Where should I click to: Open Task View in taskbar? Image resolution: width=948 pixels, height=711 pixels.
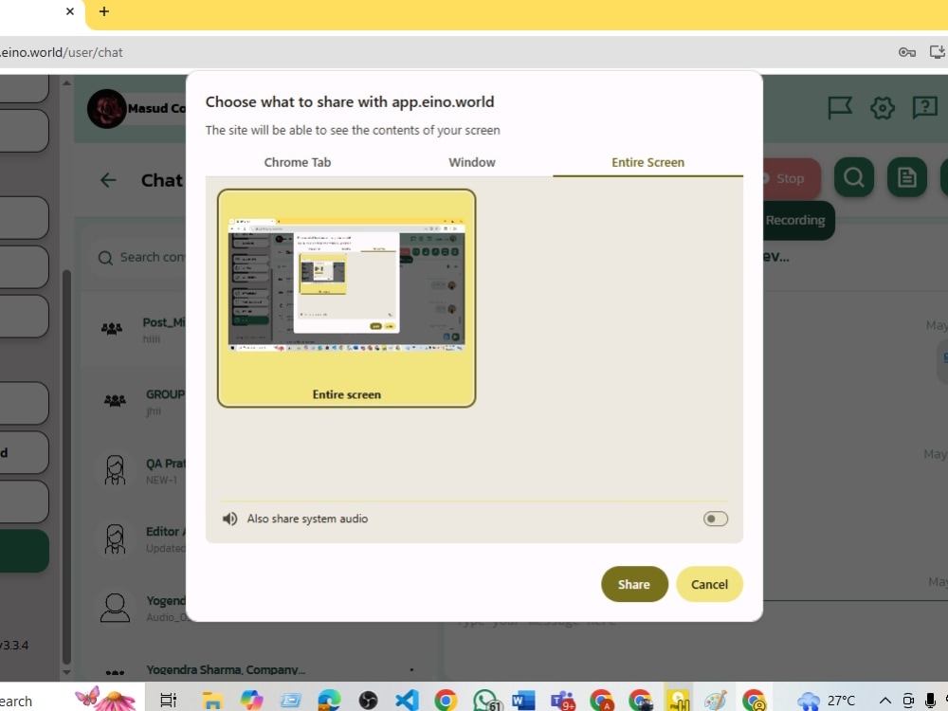click(x=168, y=701)
